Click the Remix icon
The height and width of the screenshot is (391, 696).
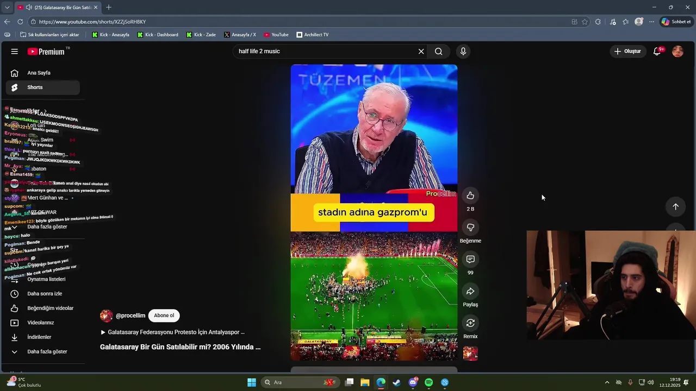(470, 323)
